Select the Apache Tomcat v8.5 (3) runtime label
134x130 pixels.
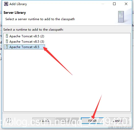27,42
